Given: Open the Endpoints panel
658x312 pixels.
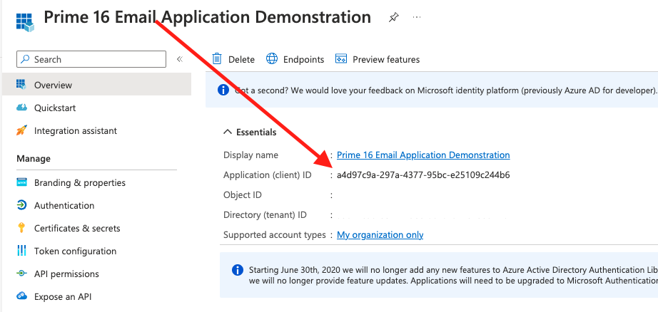Looking at the screenshot, I should pos(295,59).
